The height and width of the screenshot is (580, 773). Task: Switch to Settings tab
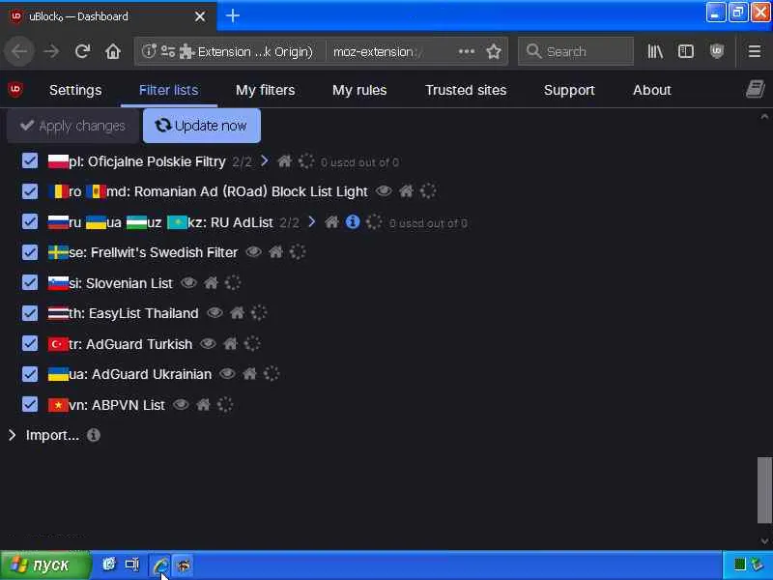[75, 90]
